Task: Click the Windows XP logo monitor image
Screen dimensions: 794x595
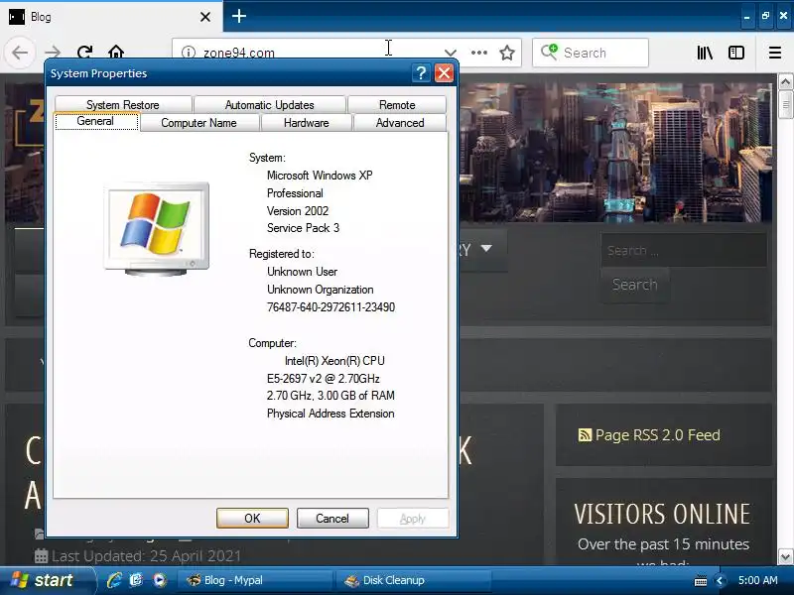Action: (x=157, y=229)
